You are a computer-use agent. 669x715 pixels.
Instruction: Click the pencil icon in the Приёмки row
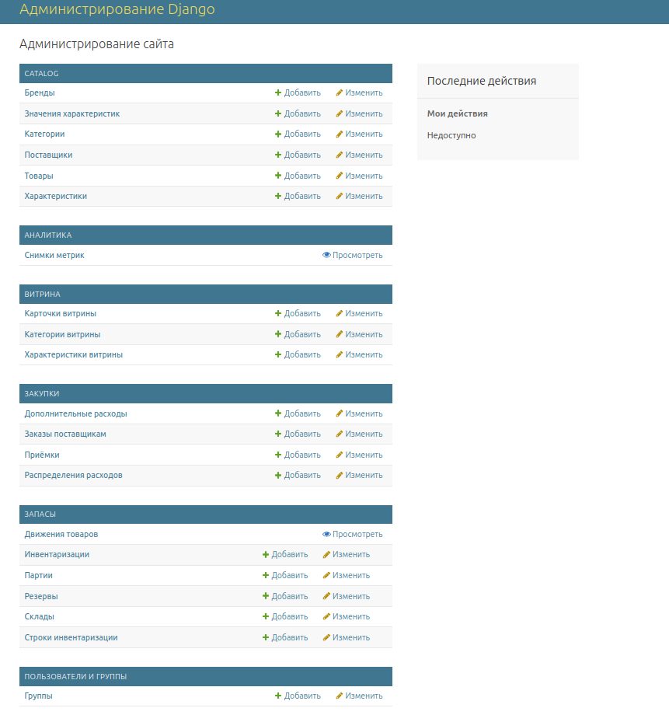click(x=339, y=455)
